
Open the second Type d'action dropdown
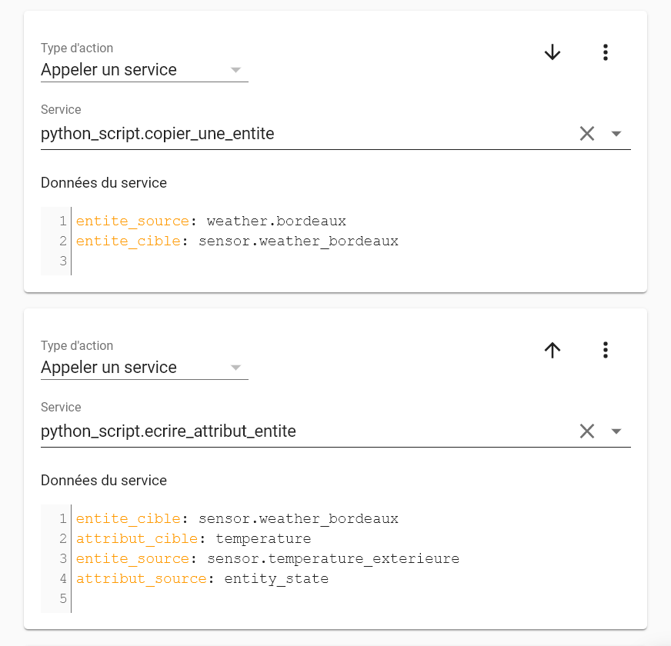[x=144, y=368]
